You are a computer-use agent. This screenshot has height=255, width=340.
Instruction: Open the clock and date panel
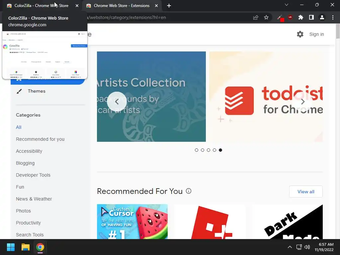click(324, 247)
